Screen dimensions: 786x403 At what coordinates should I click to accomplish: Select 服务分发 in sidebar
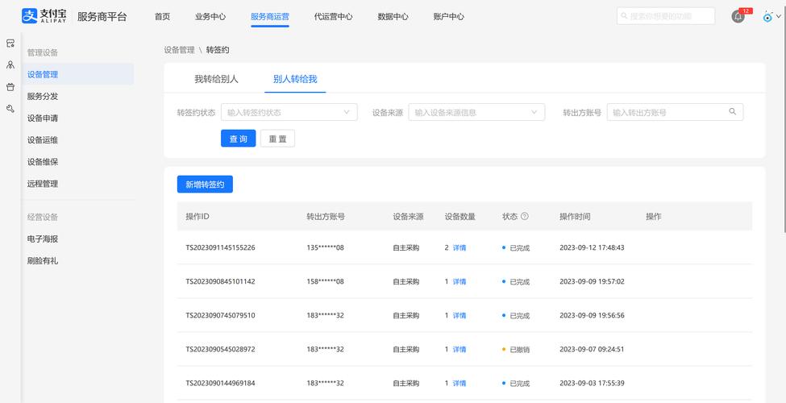[43, 96]
